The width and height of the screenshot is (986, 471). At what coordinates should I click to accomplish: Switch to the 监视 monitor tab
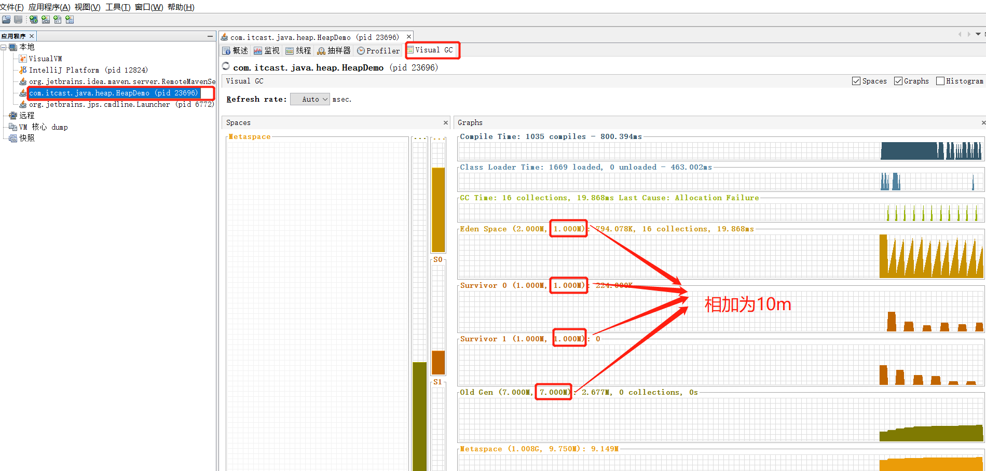click(x=267, y=50)
